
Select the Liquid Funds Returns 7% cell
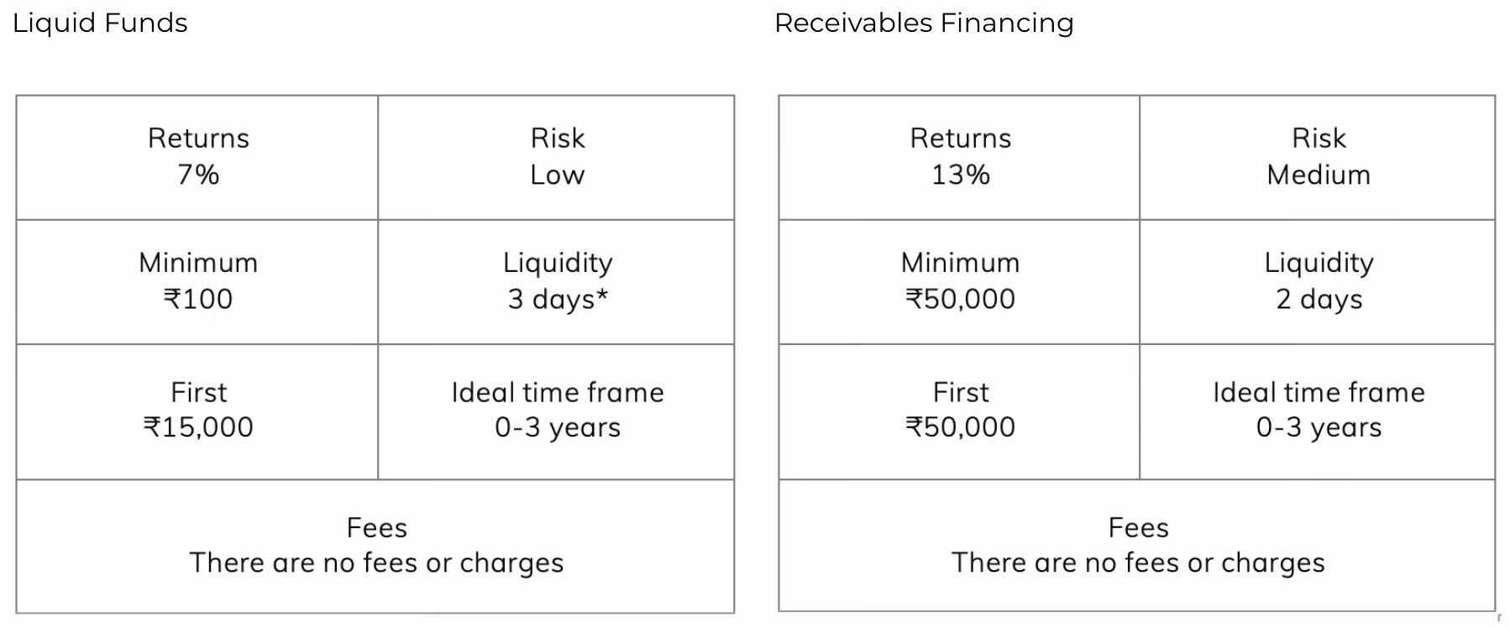pyautogui.click(x=197, y=158)
